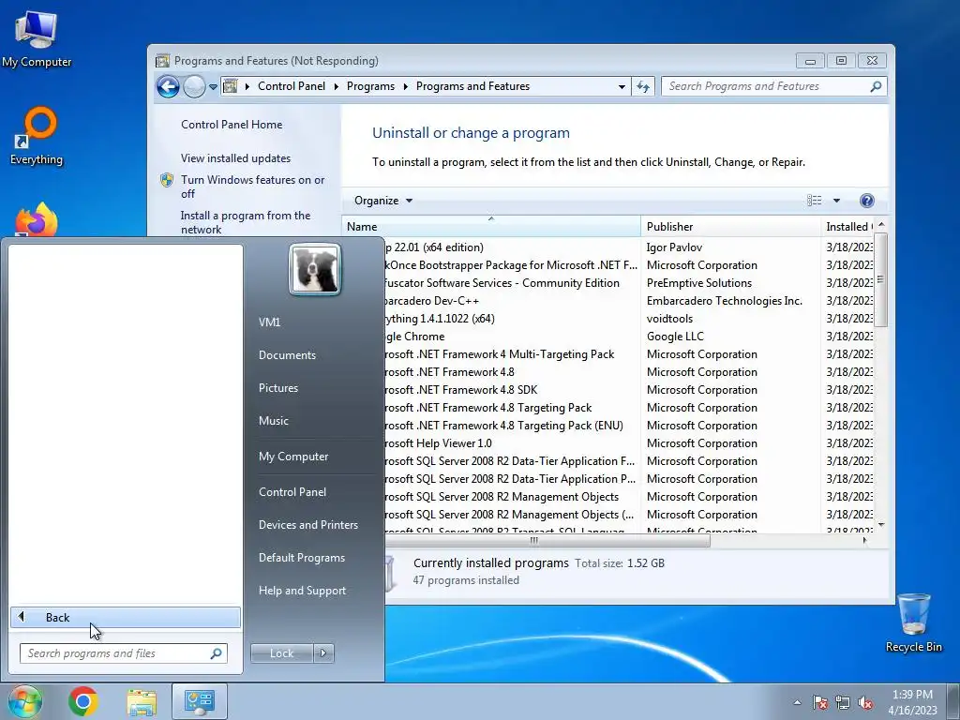
Task: Click the Start menu search magnifier icon
Action: [216, 653]
